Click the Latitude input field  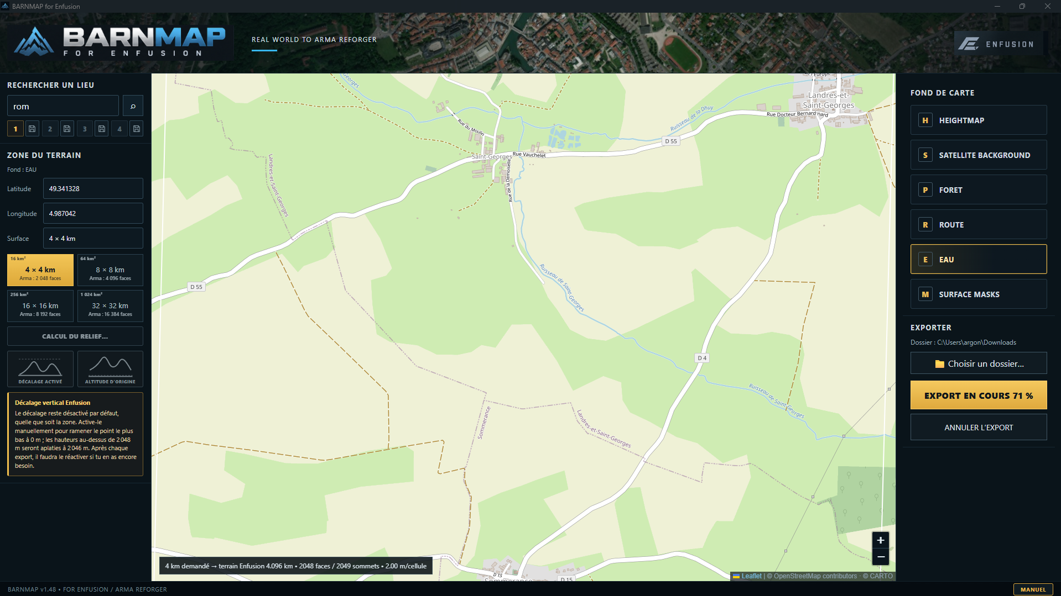click(x=93, y=188)
